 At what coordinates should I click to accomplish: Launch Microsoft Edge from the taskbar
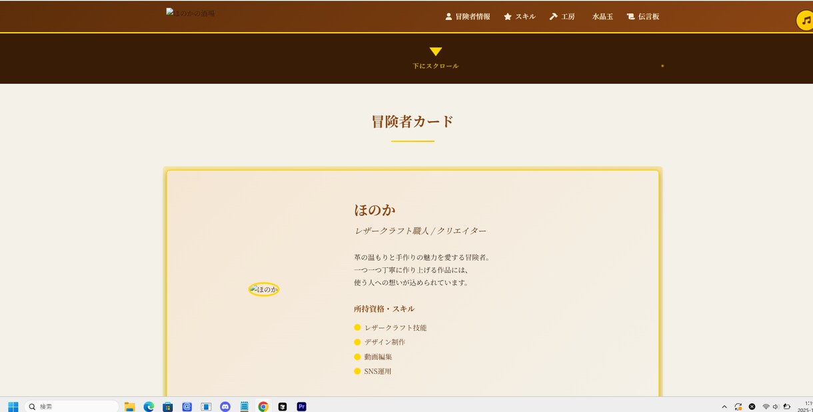[x=149, y=407]
